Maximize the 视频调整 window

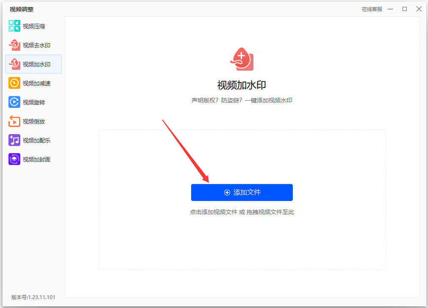coord(405,9)
